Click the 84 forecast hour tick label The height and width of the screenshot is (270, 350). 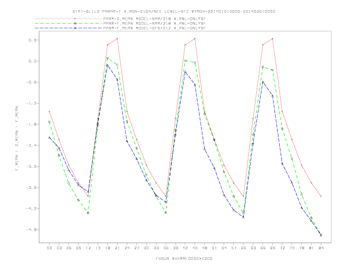[x=321, y=248]
